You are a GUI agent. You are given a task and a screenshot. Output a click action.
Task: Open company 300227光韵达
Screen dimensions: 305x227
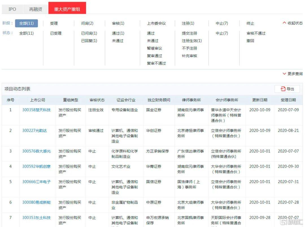click(34, 131)
